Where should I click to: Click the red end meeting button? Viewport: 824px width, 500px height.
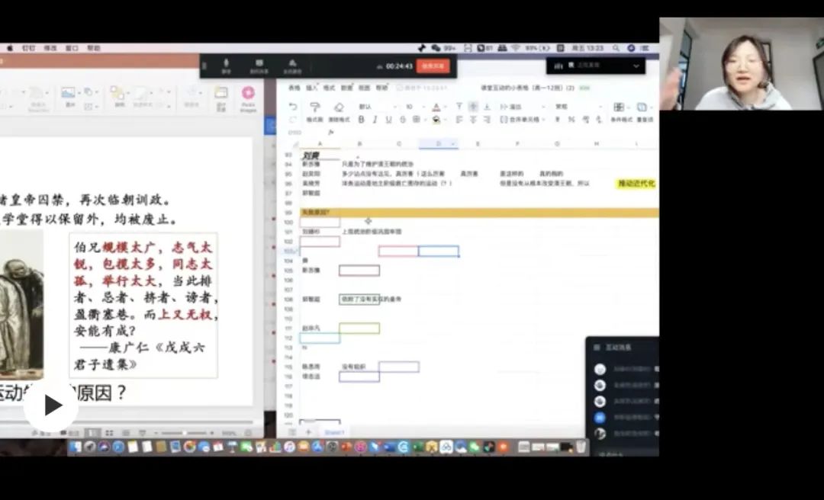pyautogui.click(x=433, y=66)
